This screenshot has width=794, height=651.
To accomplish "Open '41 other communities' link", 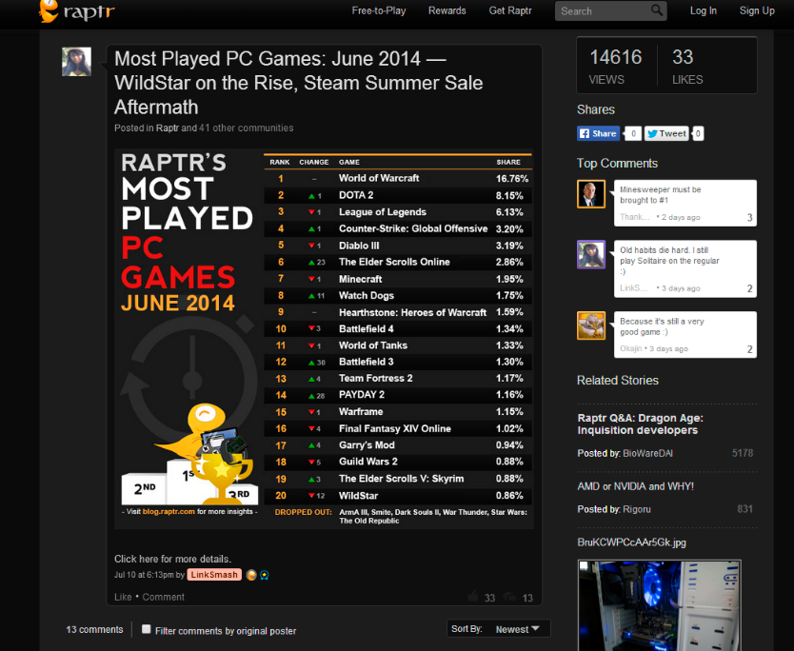I will [x=246, y=128].
